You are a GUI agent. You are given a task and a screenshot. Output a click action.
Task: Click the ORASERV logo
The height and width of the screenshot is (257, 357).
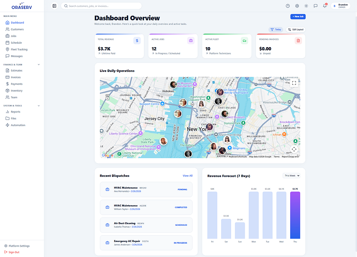(22, 6)
